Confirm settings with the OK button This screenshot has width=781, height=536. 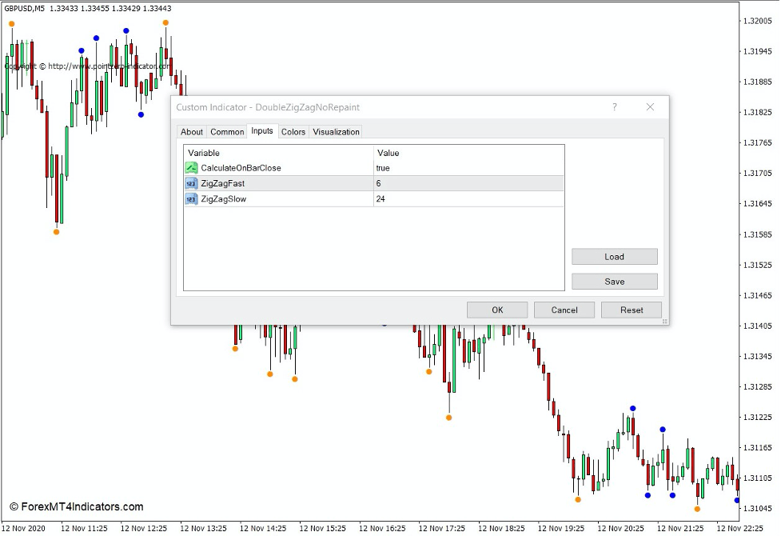coord(497,310)
